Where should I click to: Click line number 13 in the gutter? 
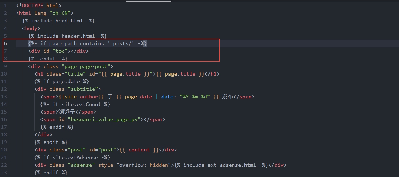[x=4, y=97]
